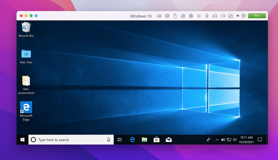278x160 pixels.
Task: Show hidden system tray icons
Action: (217, 140)
